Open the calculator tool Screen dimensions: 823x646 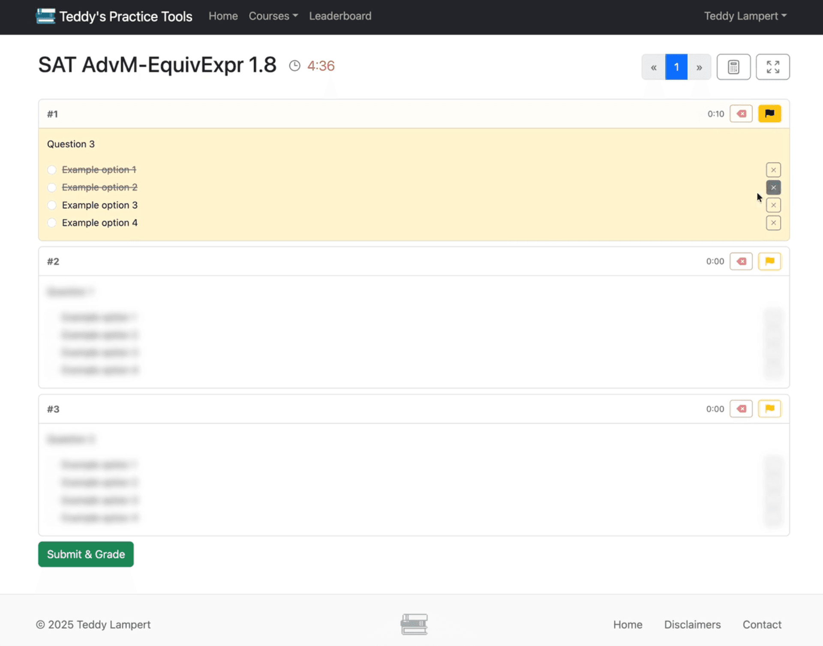pos(733,67)
